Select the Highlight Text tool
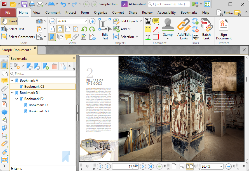This screenshot has height=171, width=249. [x=148, y=29]
